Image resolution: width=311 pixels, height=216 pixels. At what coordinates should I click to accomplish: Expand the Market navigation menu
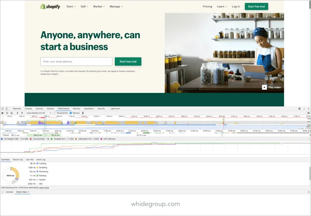pyautogui.click(x=99, y=6)
